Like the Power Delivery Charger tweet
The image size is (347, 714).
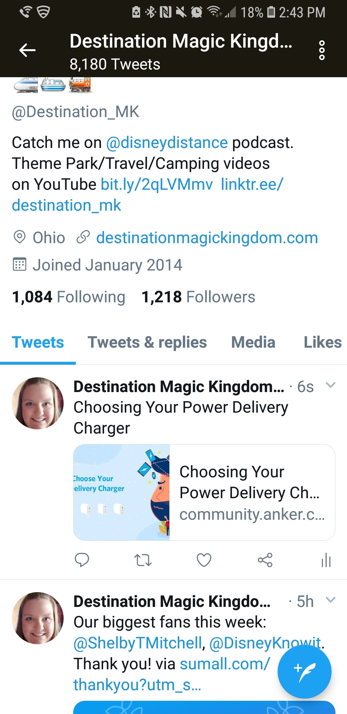(x=204, y=560)
